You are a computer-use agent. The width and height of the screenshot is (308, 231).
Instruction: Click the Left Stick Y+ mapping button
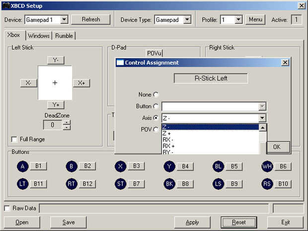coord(56,105)
